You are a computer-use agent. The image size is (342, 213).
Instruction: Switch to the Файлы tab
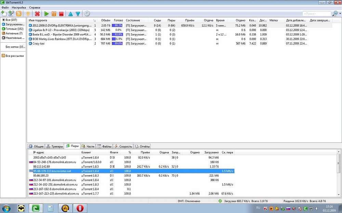click(x=104, y=147)
